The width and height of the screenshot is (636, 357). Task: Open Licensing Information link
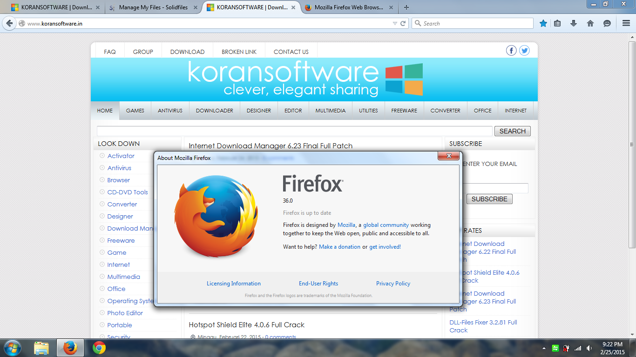tap(234, 284)
